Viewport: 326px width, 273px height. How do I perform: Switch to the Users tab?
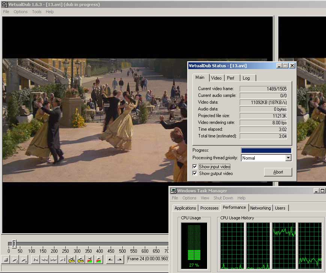(x=280, y=208)
